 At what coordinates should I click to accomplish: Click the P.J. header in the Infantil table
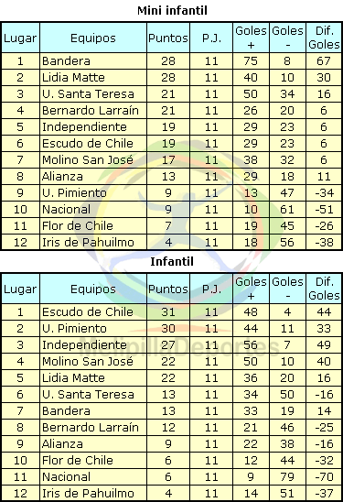click(x=211, y=289)
